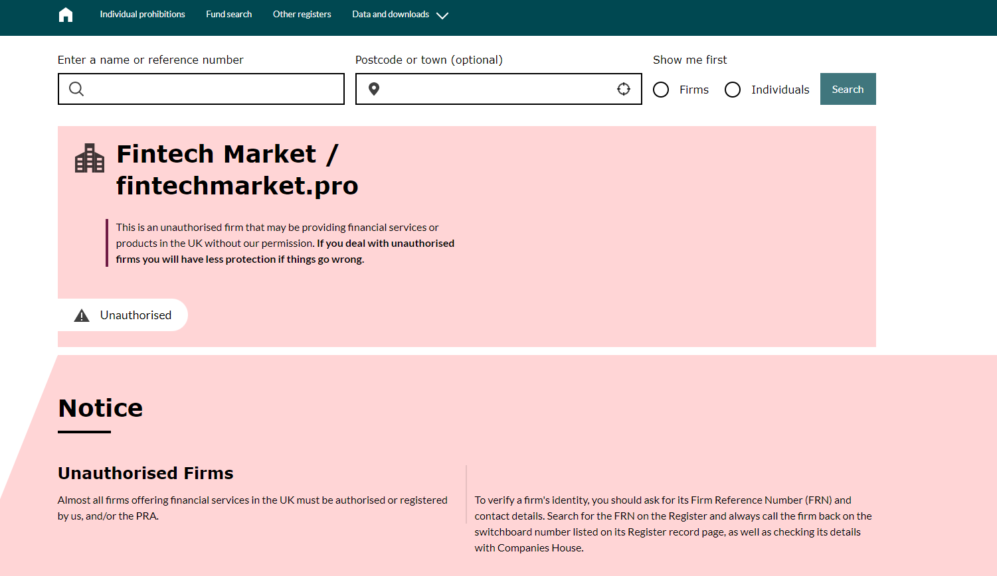Open Data and downloads menu
The image size is (997, 576).
[391, 14]
